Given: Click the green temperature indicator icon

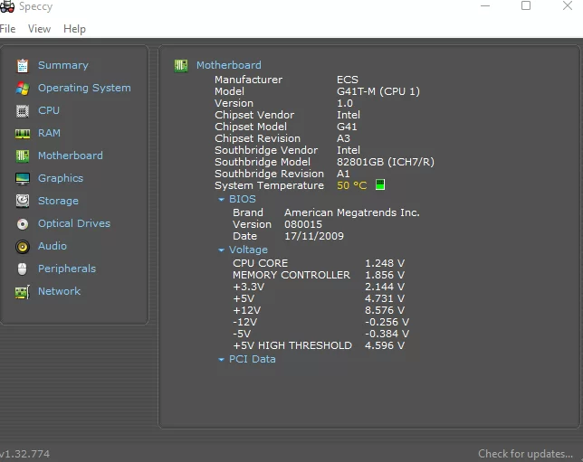Looking at the screenshot, I should click(x=380, y=184).
